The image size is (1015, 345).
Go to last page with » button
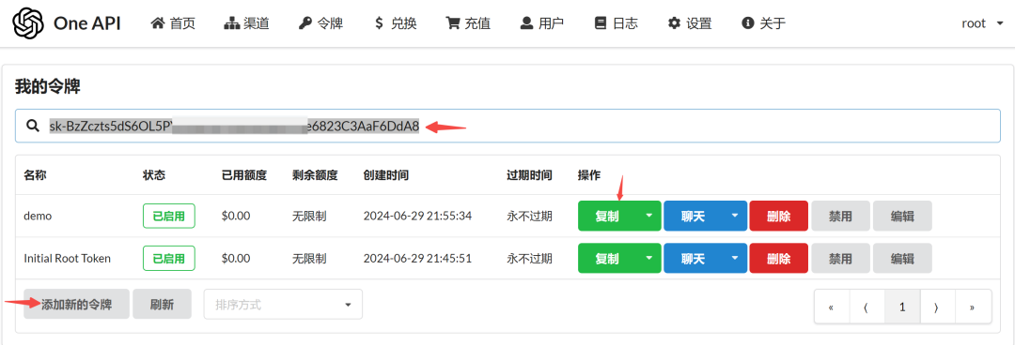[x=973, y=307]
